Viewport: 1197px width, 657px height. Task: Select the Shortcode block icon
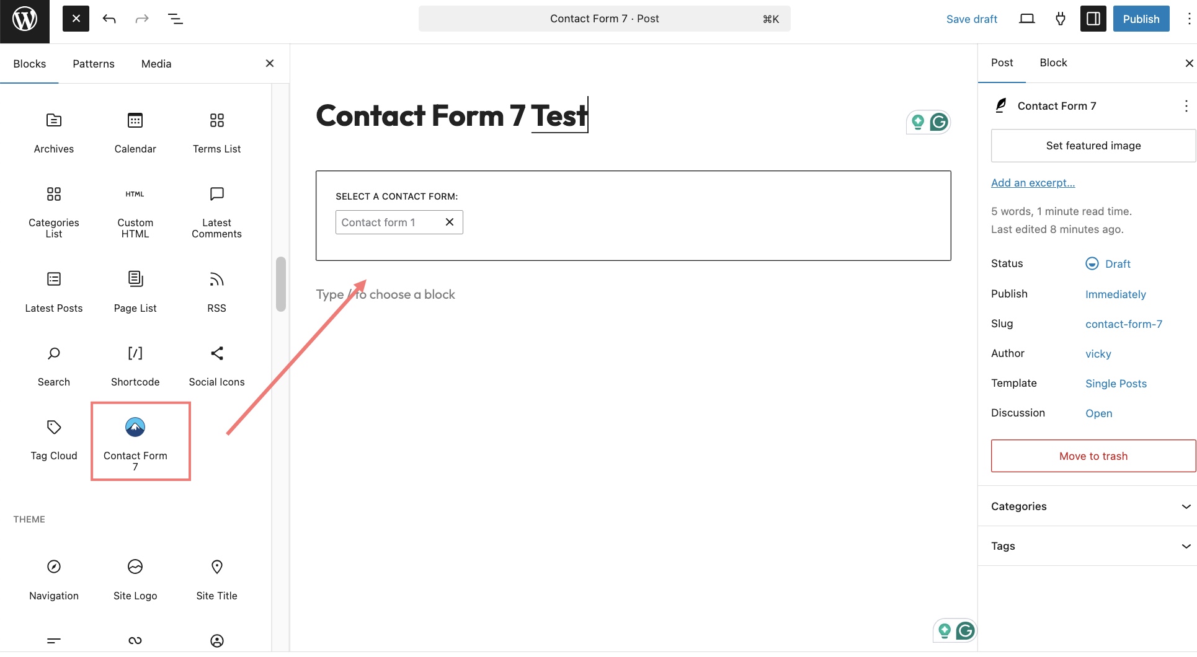coord(135,353)
